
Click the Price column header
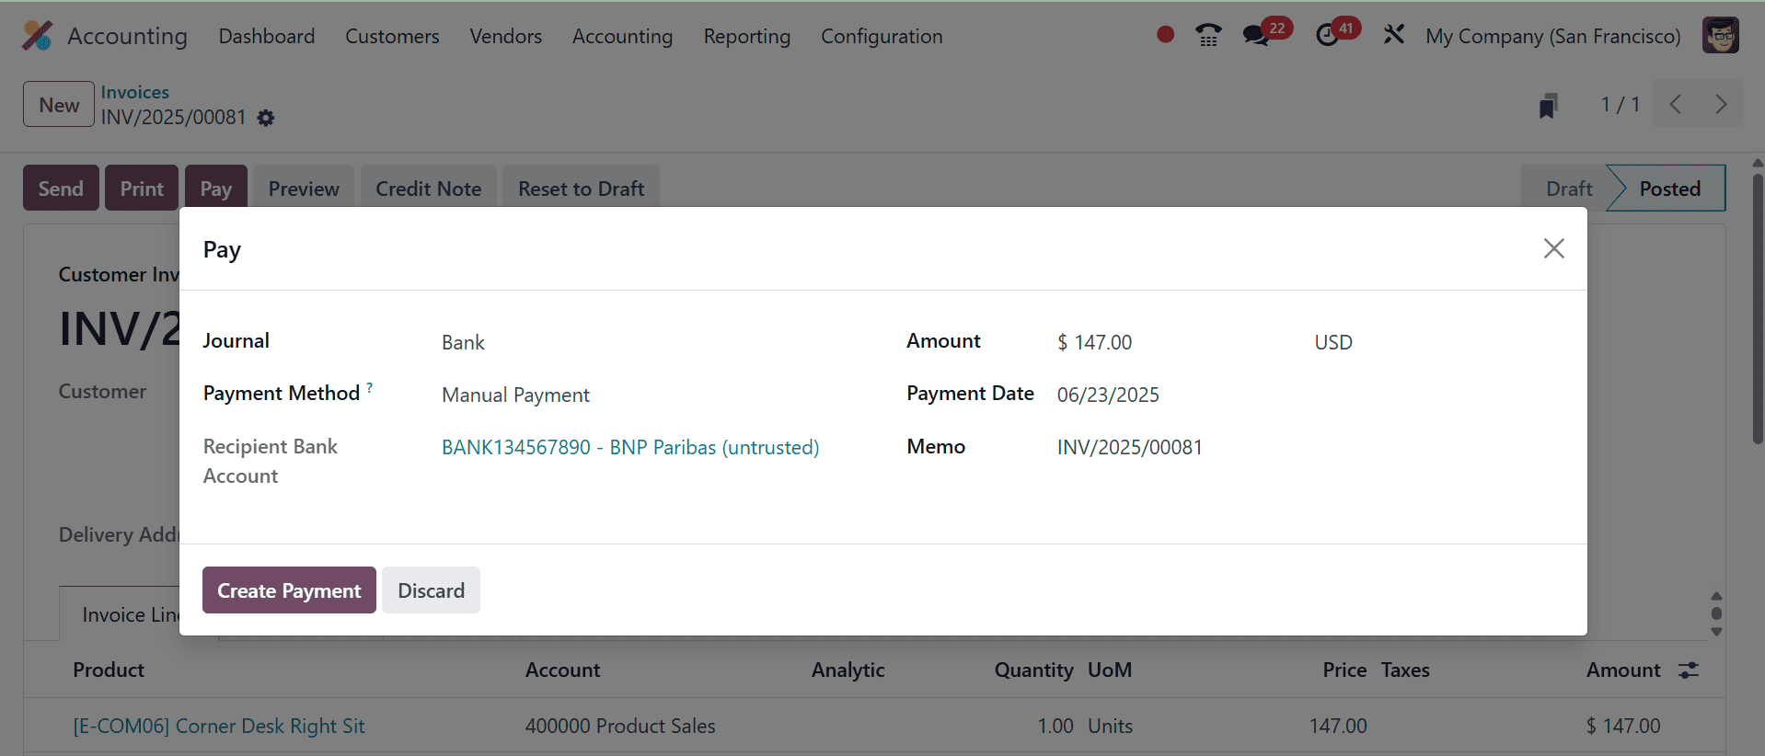[x=1344, y=670]
